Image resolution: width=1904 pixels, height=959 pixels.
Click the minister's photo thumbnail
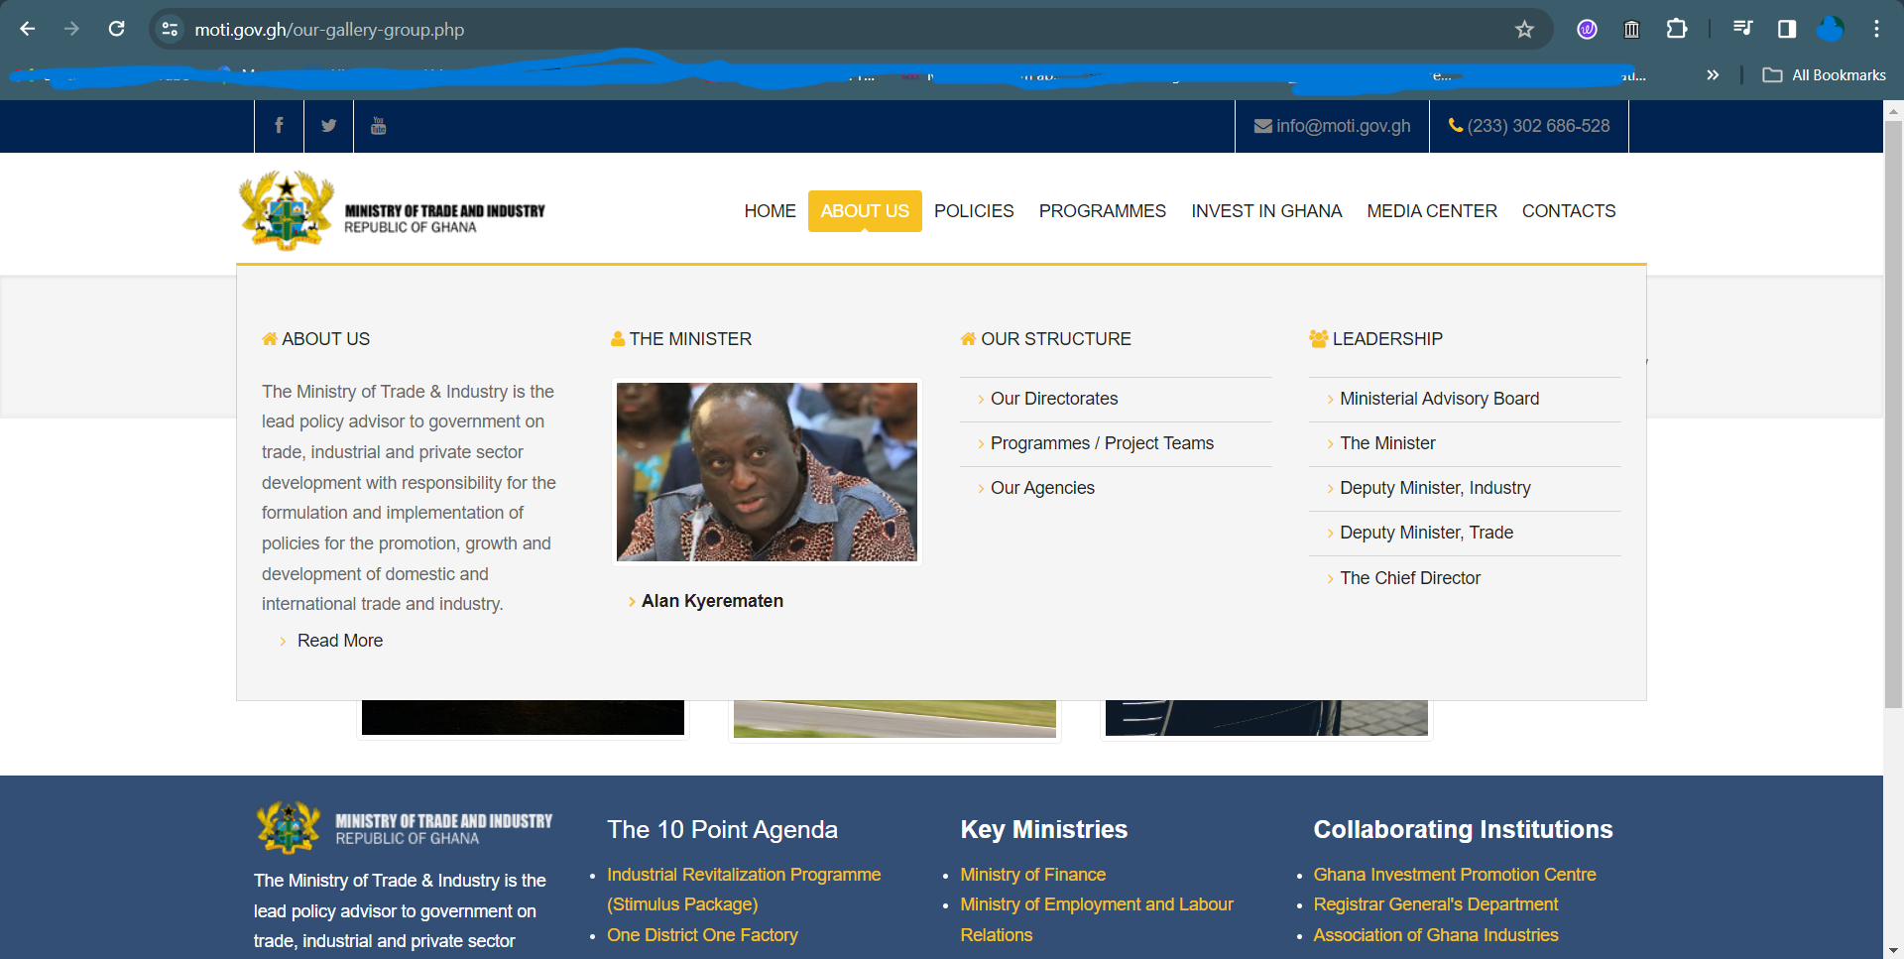[767, 472]
